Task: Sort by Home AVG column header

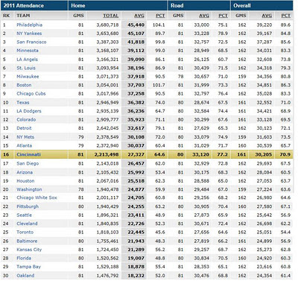Action: tap(139, 16)
